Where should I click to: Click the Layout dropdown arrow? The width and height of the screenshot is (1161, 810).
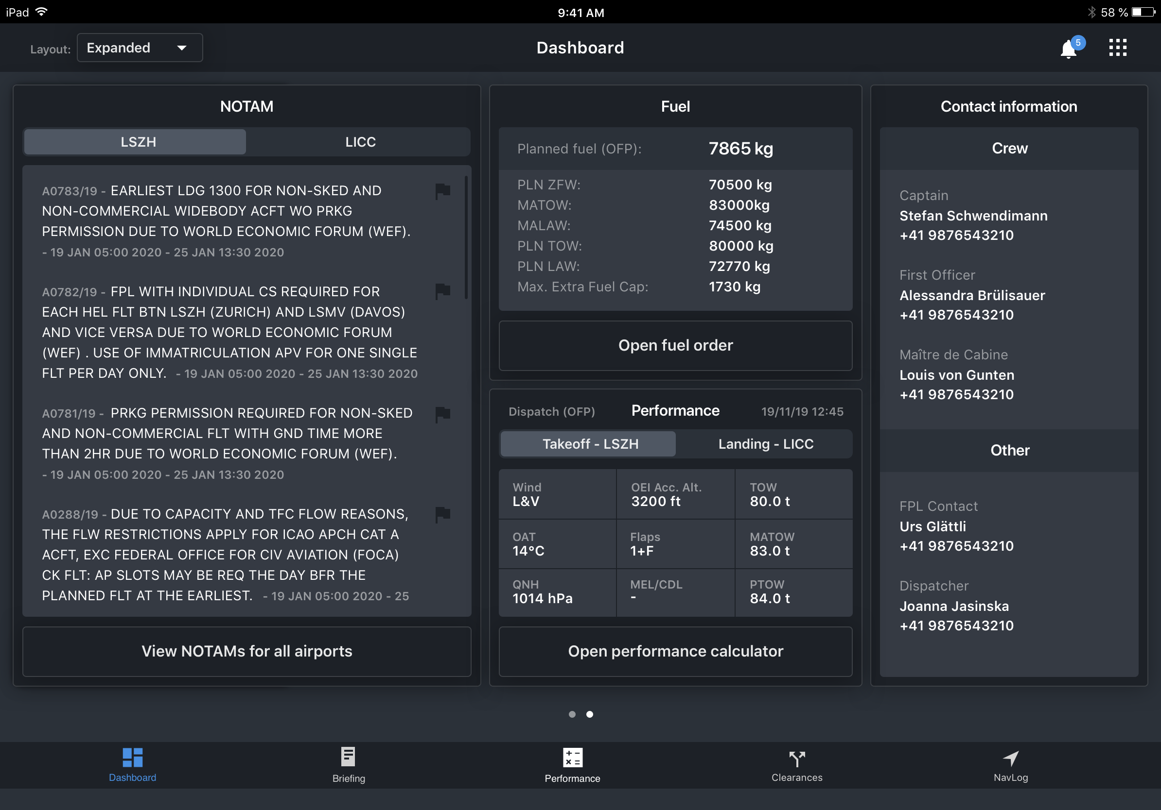point(182,48)
